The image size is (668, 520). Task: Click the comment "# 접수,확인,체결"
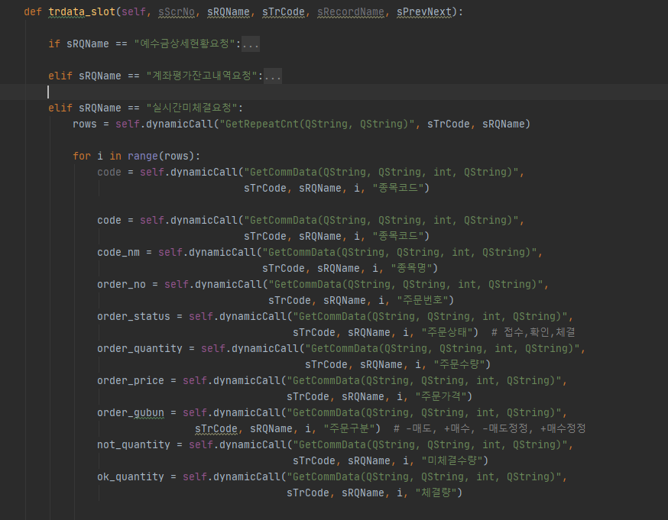[x=533, y=332]
